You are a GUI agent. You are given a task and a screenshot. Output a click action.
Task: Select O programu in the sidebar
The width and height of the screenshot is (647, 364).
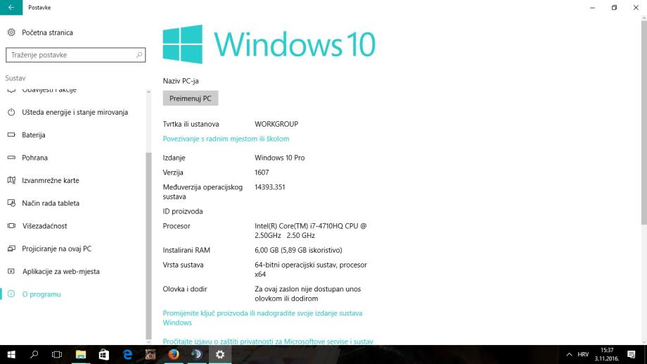pyautogui.click(x=41, y=294)
